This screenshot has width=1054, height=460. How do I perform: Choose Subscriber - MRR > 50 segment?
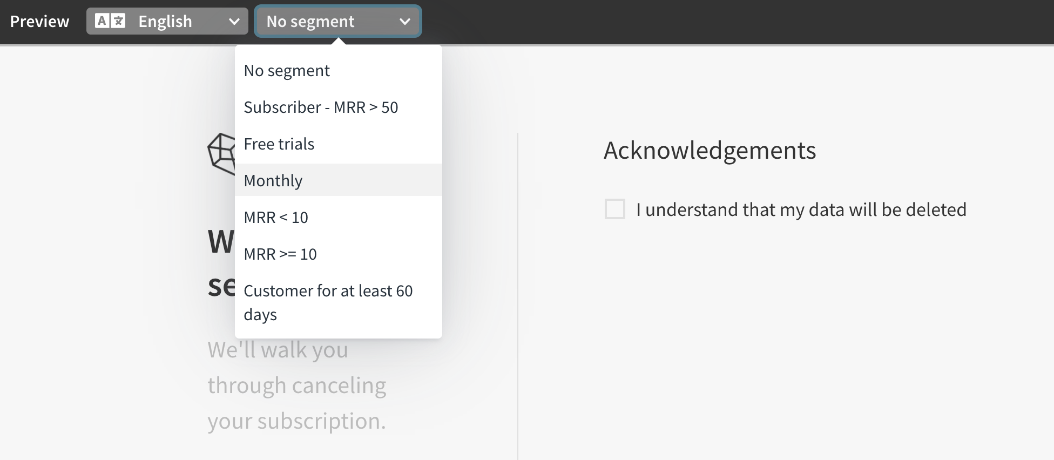(x=339, y=107)
